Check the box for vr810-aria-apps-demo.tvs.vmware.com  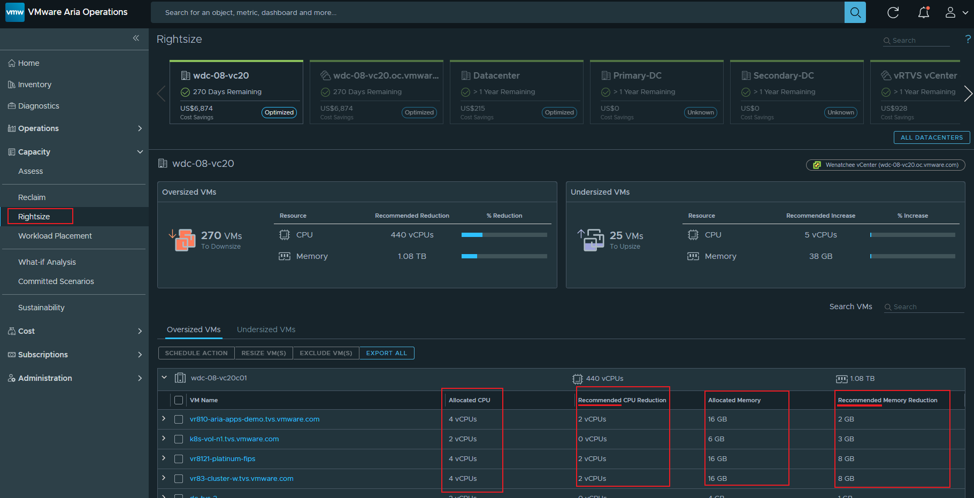(x=179, y=419)
